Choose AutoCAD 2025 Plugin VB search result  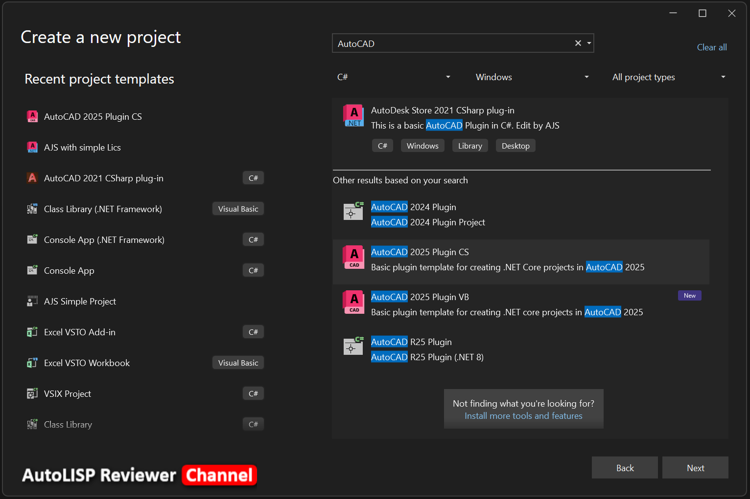[521, 306]
